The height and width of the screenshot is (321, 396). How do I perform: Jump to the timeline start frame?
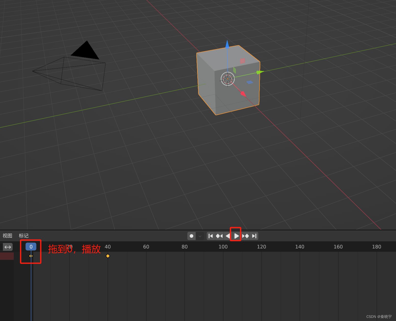211,236
